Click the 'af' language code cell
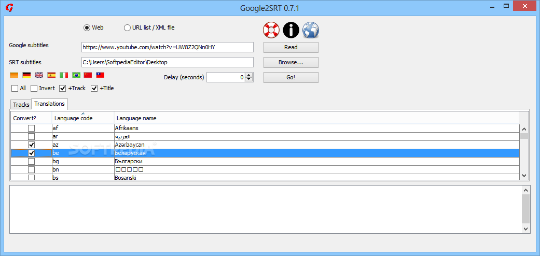 83,128
